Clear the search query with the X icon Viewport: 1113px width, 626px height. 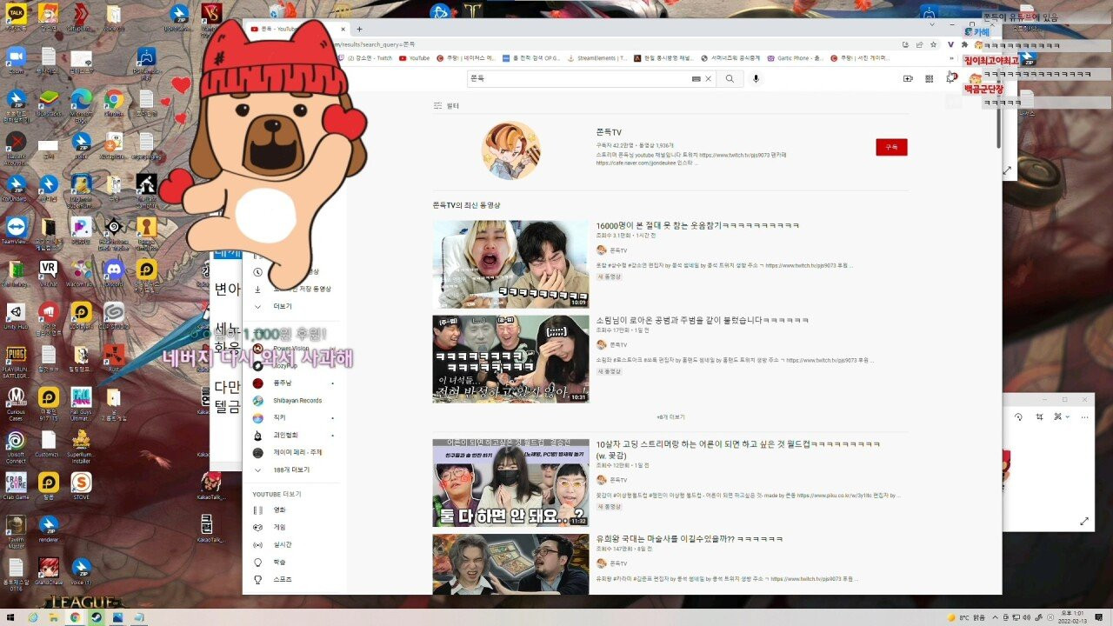(x=709, y=78)
